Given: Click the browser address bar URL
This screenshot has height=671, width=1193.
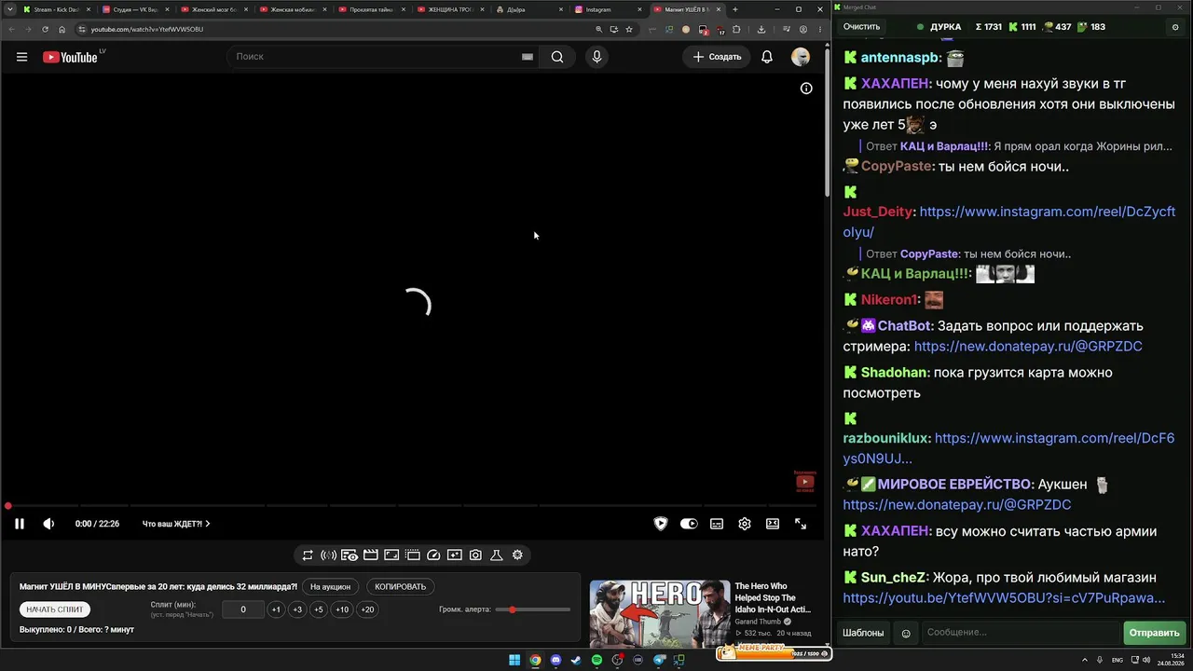Looking at the screenshot, I should [146, 29].
